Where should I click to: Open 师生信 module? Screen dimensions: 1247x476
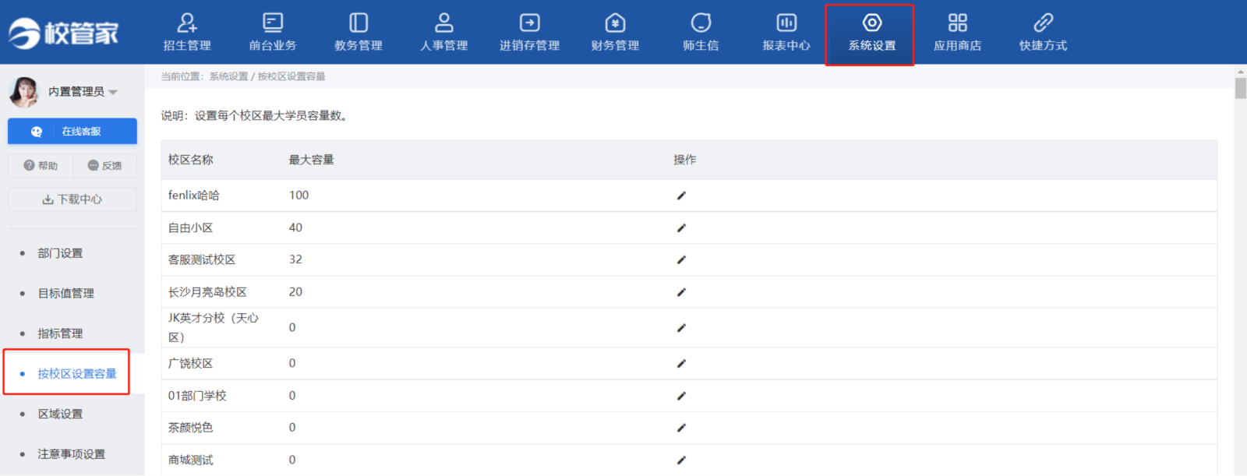(x=701, y=33)
